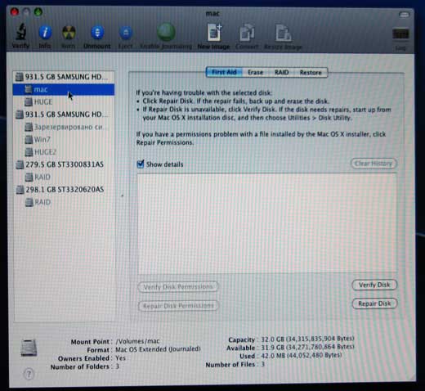Click the Eject toolbar icon
This screenshot has height=391, width=425.
pos(126,33)
